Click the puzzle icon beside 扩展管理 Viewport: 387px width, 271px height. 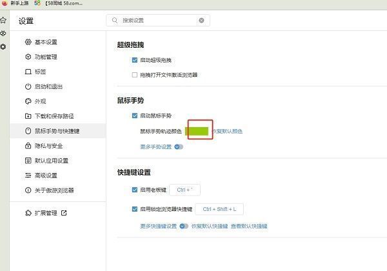[28, 213]
